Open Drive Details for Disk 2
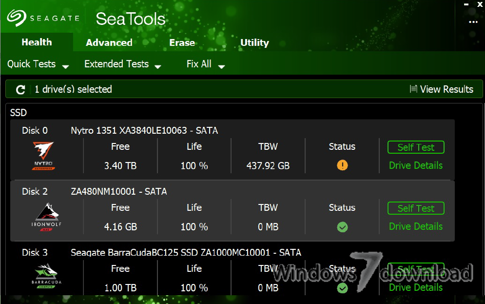 (416, 226)
